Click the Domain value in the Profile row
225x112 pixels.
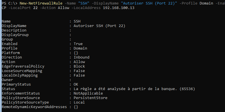pyautogui.click(x=80, y=48)
